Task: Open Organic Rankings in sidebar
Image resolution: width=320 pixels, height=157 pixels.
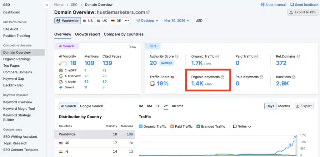Action: coord(17,59)
